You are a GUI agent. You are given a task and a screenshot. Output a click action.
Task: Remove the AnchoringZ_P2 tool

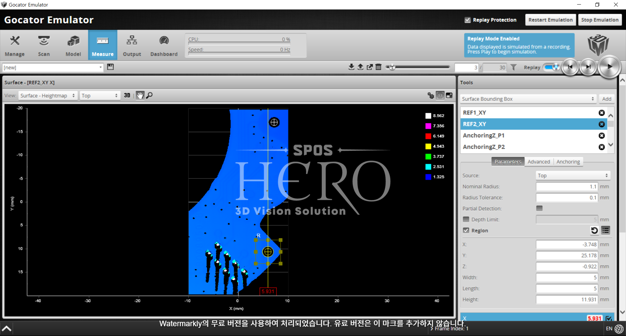tap(602, 147)
